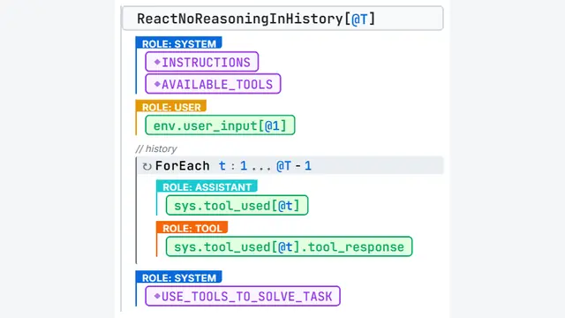Viewport: 565px width, 318px height.
Task: Click the ReactNoReasoningInHistory[@T] title bar
Action: click(x=282, y=18)
